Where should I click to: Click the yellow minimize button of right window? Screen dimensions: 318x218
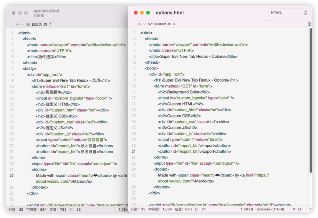pos(142,13)
